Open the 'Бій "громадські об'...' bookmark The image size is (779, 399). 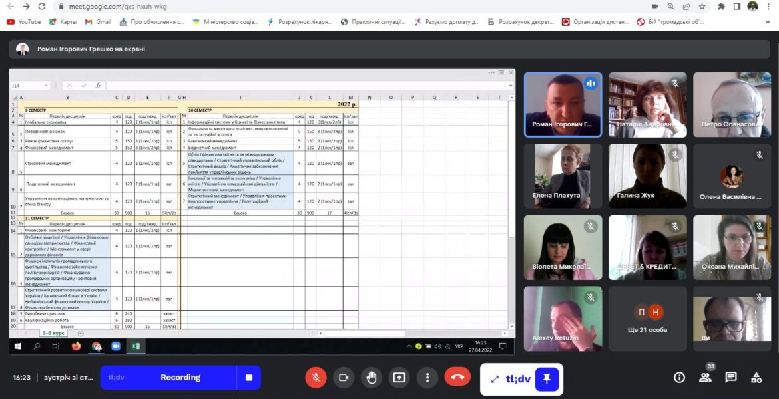670,22
